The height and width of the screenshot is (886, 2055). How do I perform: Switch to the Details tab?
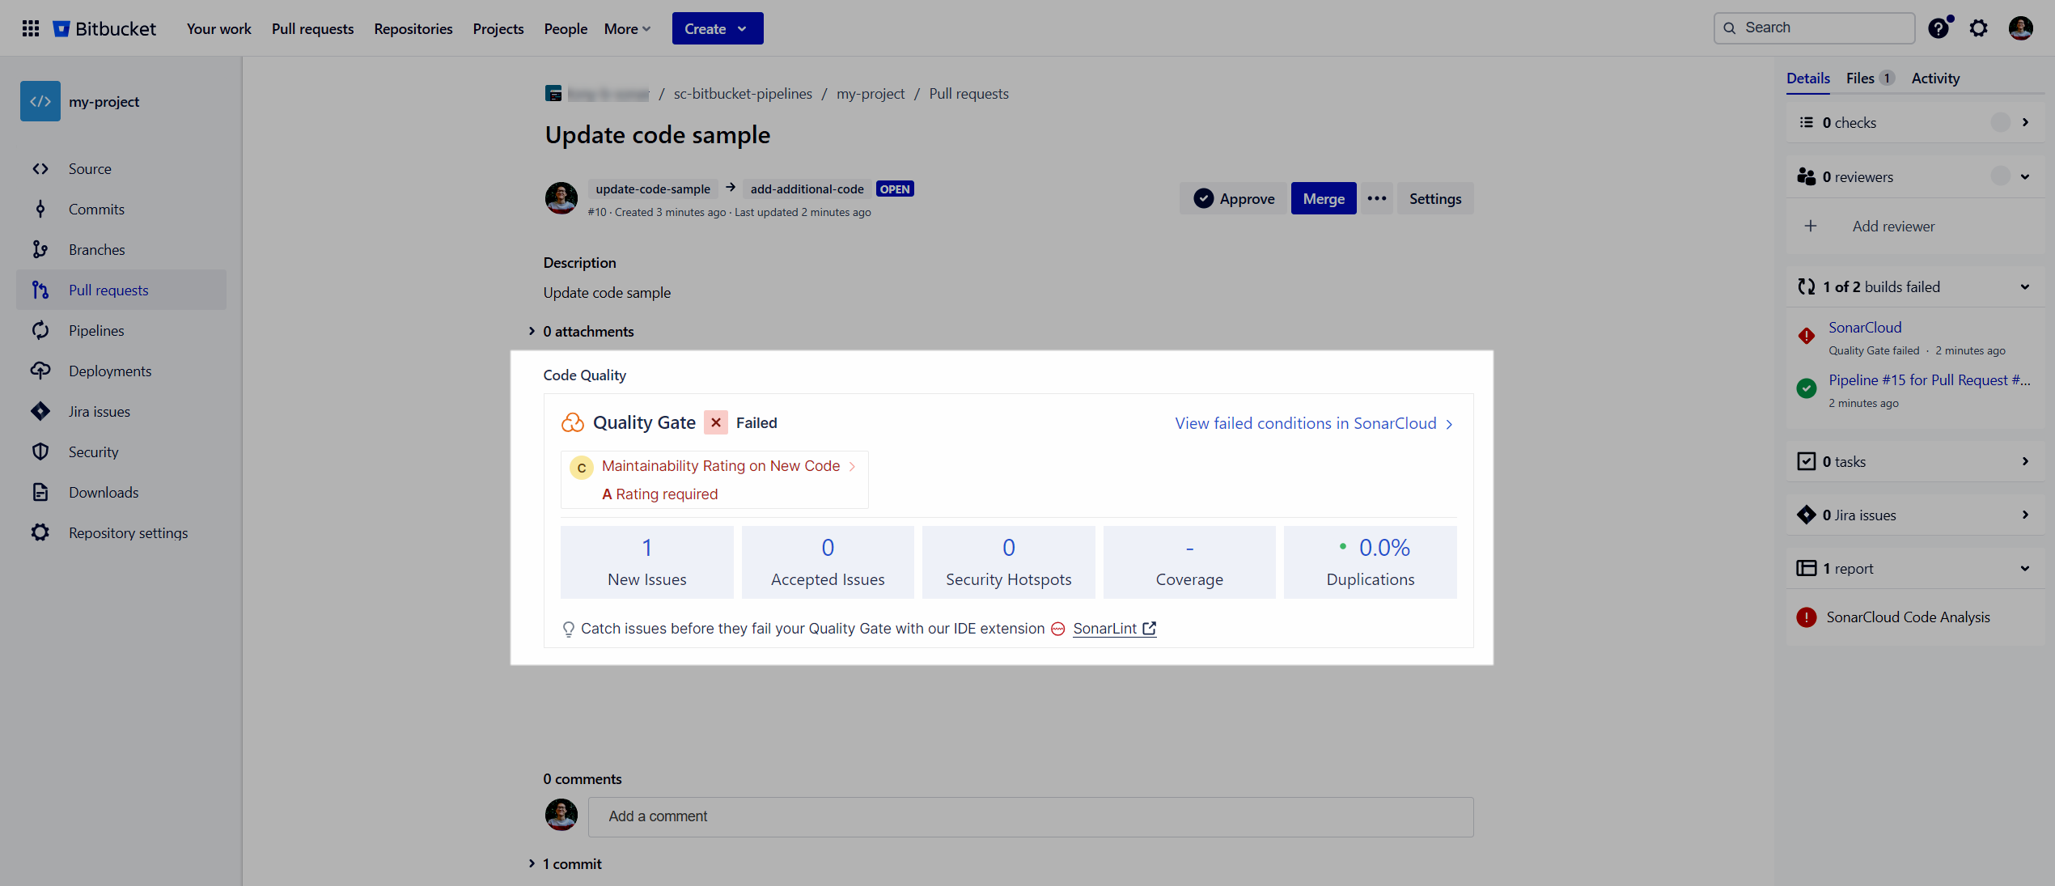click(1808, 78)
